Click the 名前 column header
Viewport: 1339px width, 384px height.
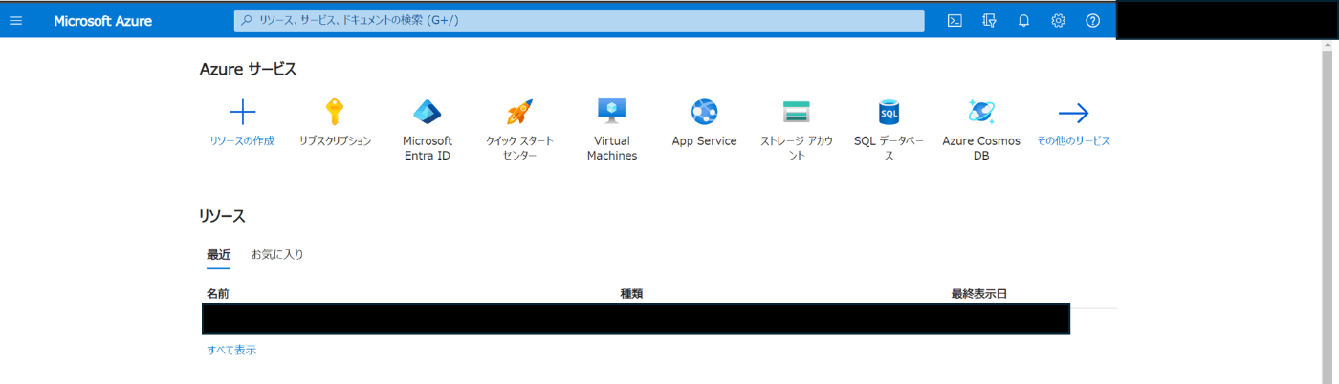pos(217,294)
